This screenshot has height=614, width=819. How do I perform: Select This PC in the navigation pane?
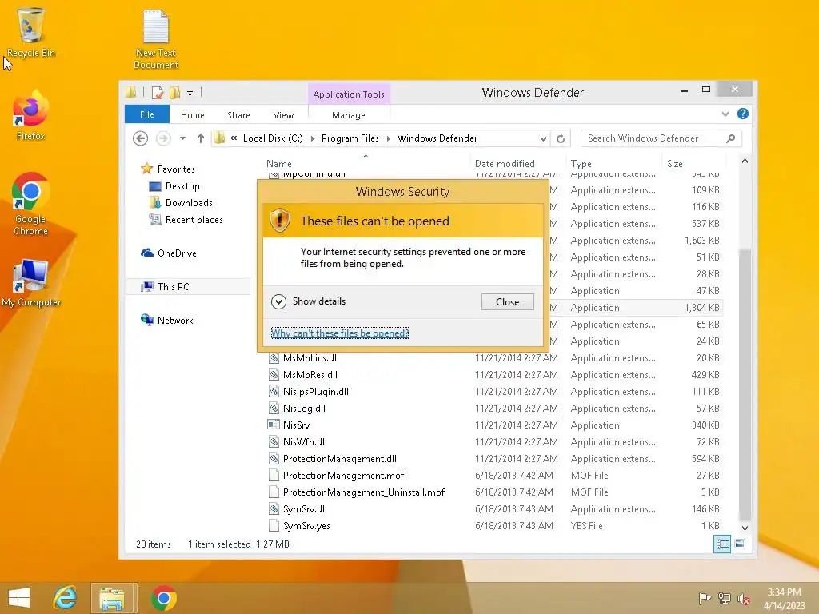188,287
